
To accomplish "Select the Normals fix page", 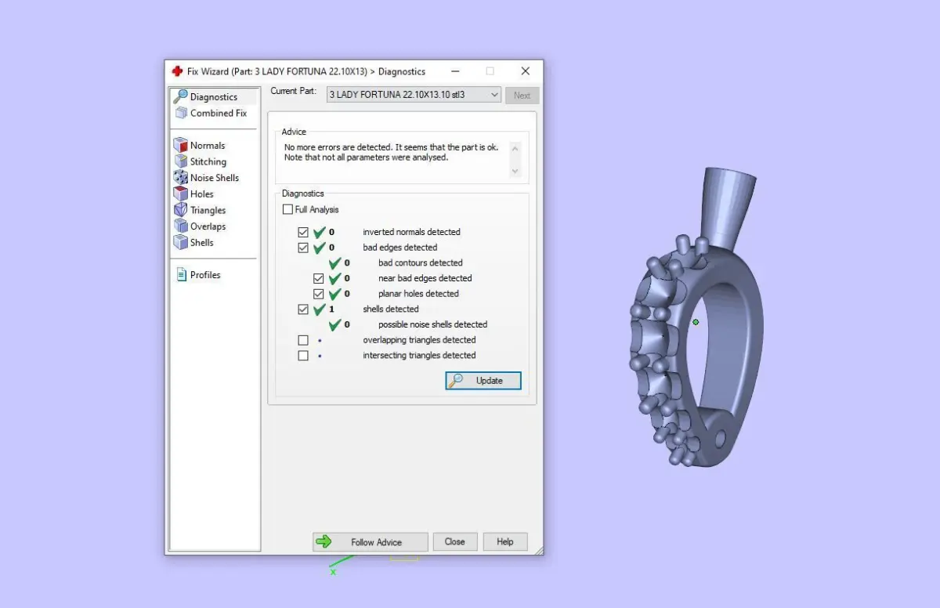I will coord(200,146).
